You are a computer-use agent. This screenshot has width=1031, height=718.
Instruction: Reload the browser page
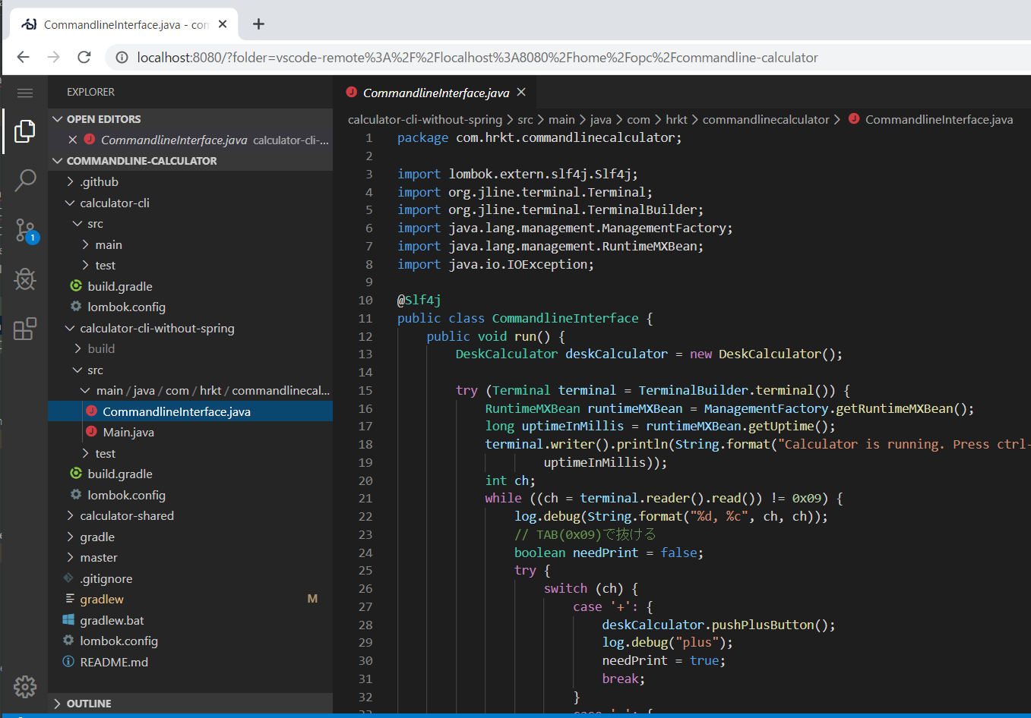tap(84, 57)
